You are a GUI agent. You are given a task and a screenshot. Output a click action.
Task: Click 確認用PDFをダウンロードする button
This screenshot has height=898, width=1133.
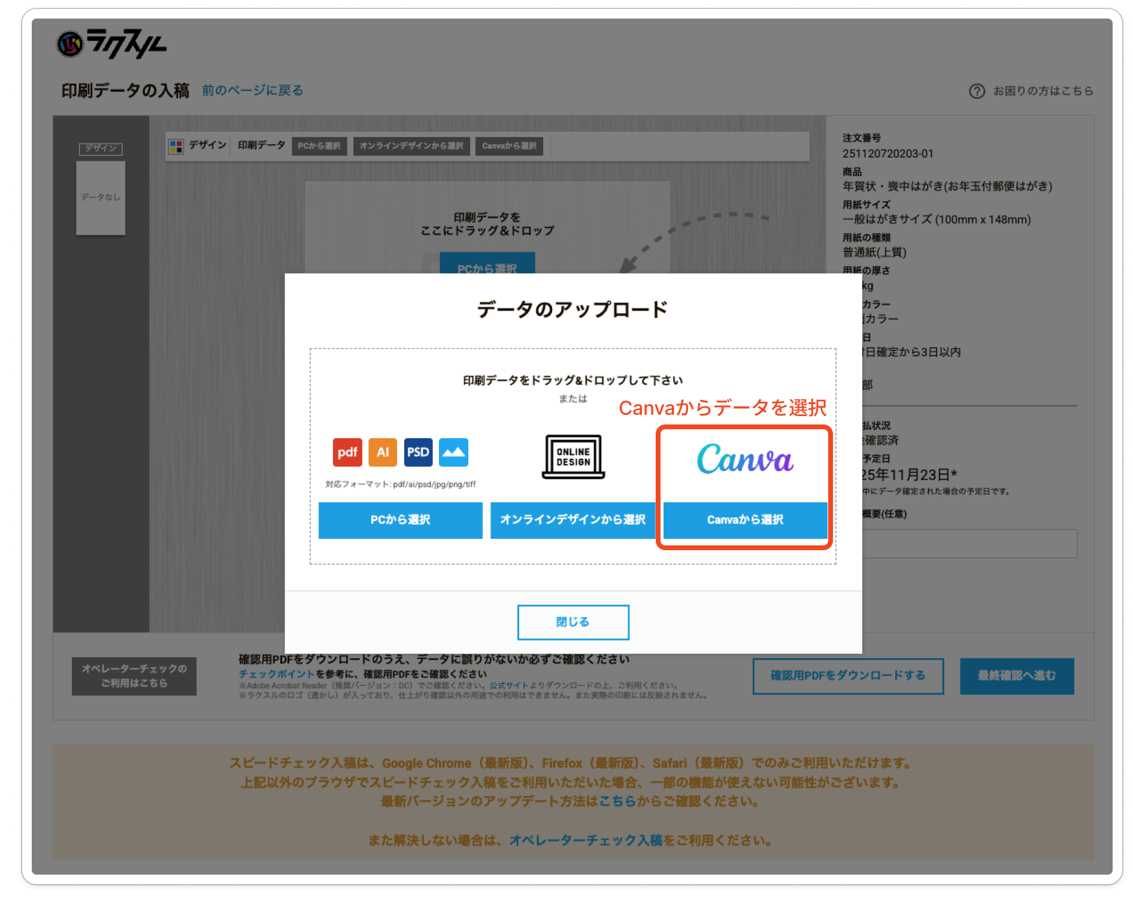[x=847, y=676]
